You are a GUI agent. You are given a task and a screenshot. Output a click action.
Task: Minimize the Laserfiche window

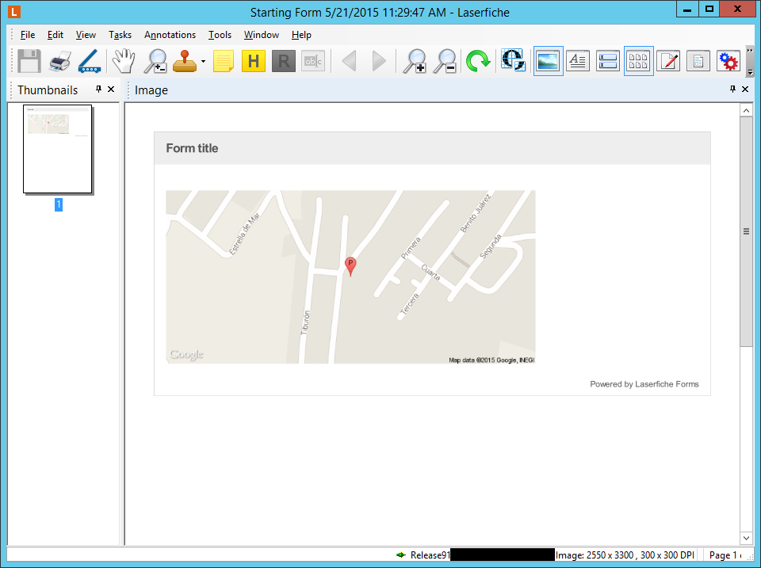point(686,10)
